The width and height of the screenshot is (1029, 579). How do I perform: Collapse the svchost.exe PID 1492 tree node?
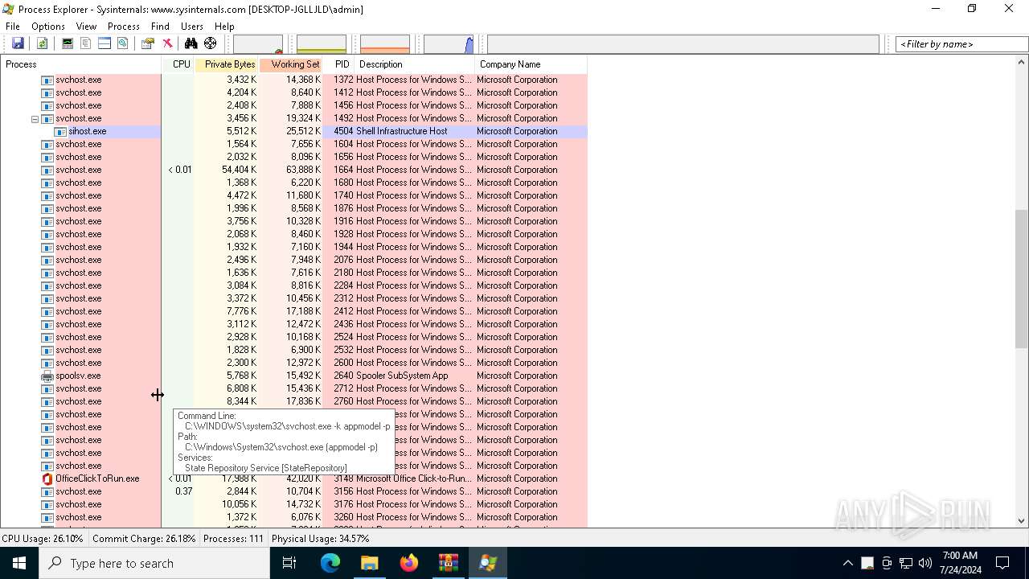click(x=35, y=119)
